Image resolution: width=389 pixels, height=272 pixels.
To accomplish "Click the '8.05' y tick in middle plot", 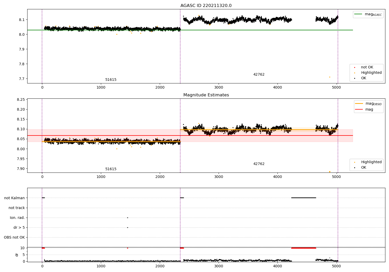I will 20,139.
